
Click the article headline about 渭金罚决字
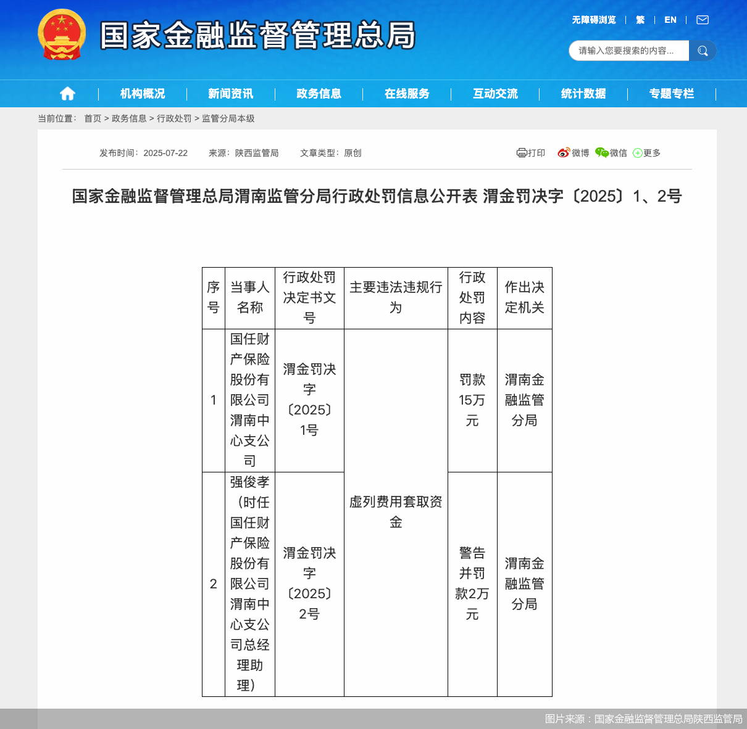coord(377,196)
